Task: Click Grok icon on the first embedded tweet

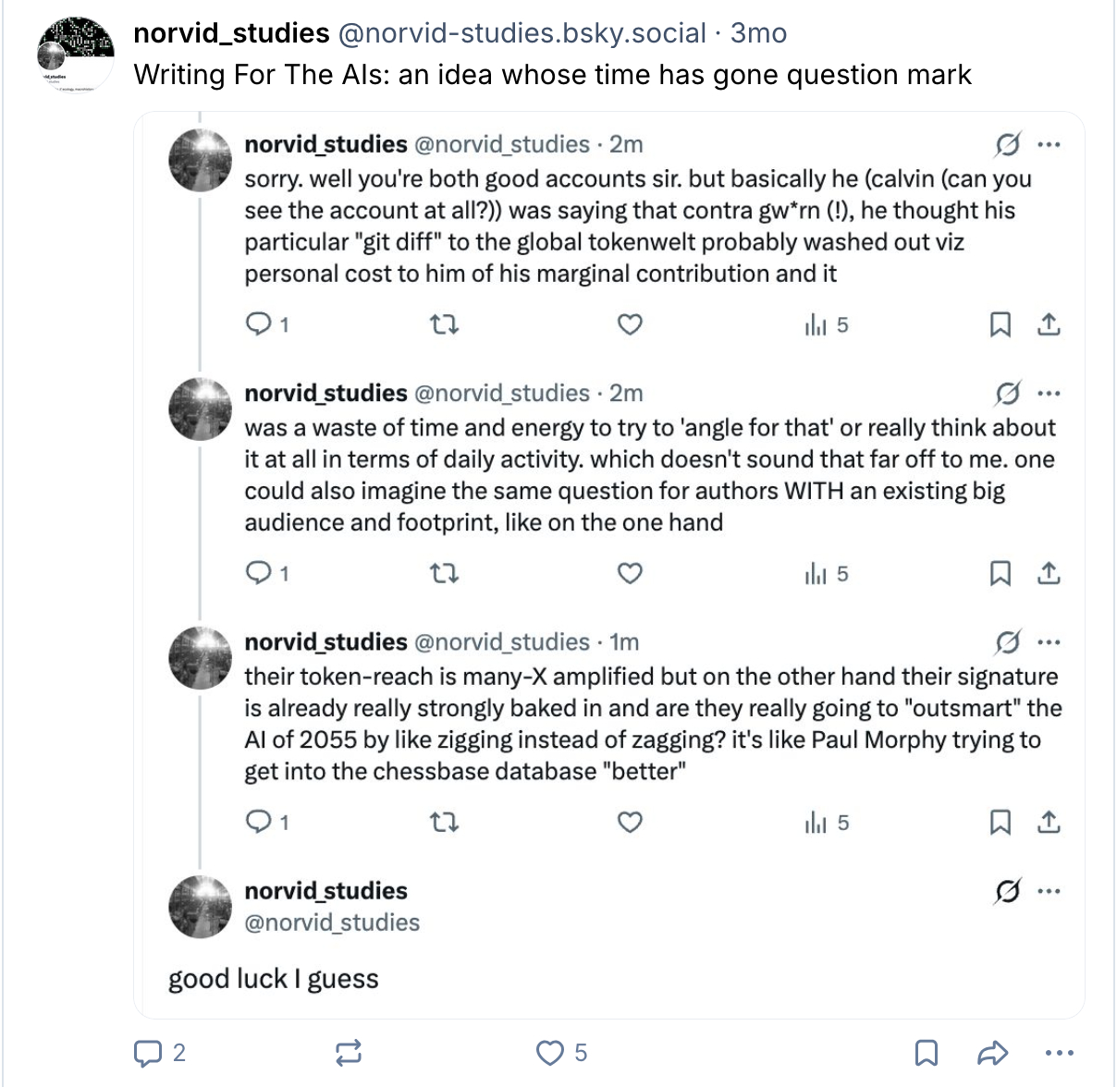Action: [x=1007, y=145]
